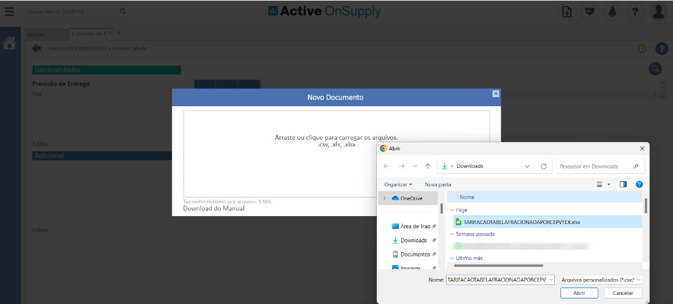Open the Organizar dropdown menu
Viewport: 673px width, 304px height.
pyautogui.click(x=398, y=184)
